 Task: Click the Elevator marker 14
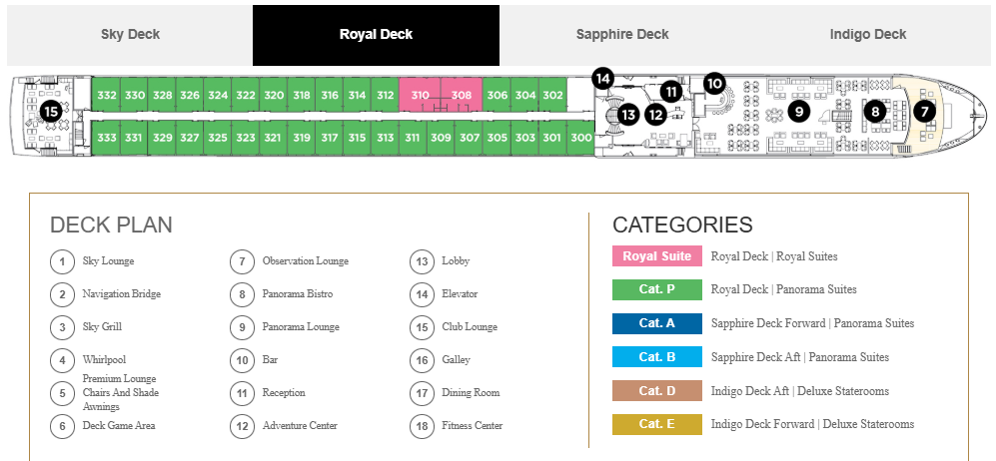tap(602, 79)
